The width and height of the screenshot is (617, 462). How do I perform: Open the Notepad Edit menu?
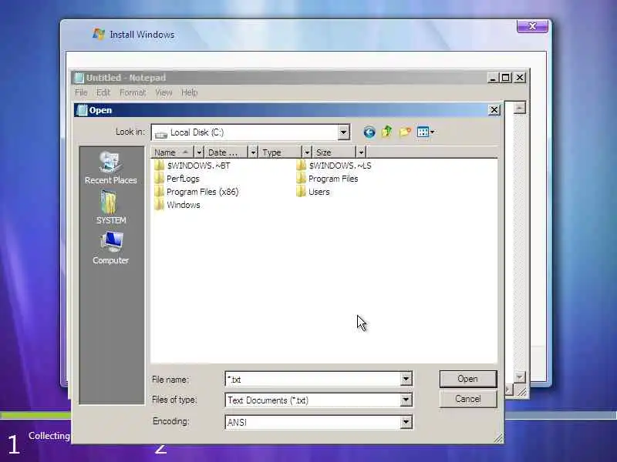(103, 92)
